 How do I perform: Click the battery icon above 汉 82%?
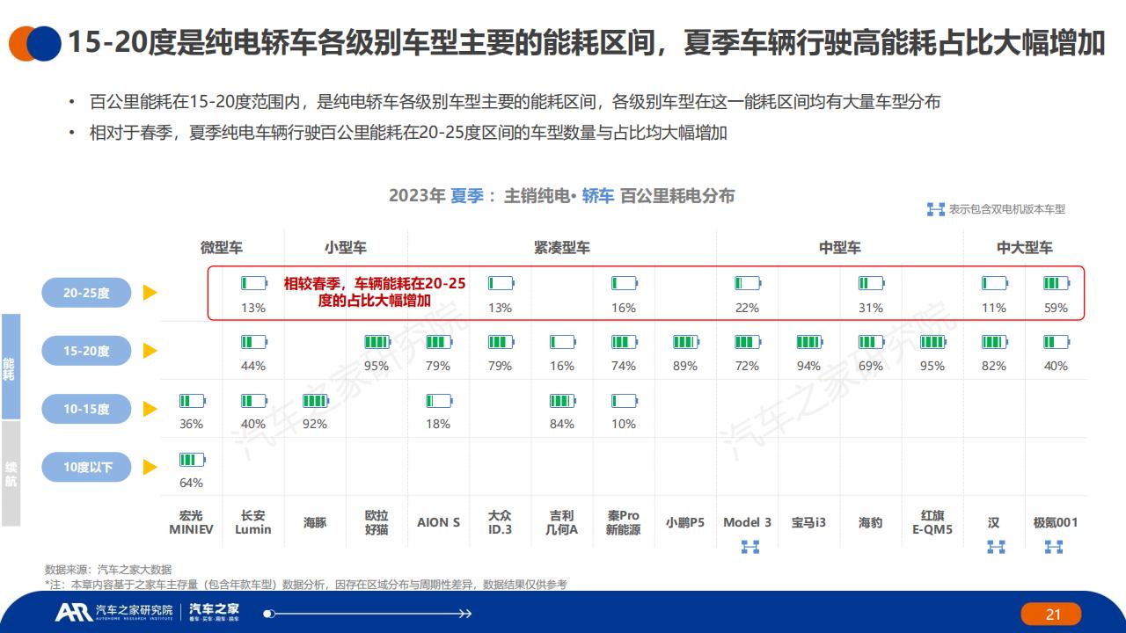994,342
